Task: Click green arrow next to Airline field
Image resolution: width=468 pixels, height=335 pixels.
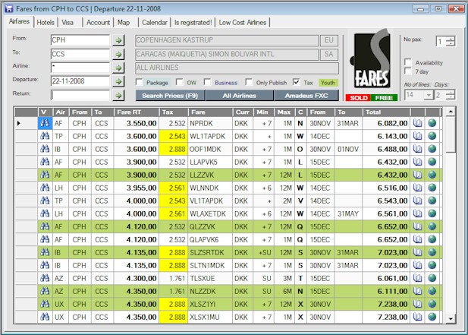Action: [118, 68]
